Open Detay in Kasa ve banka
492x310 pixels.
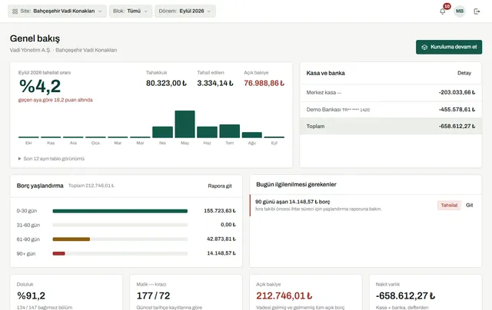click(464, 73)
